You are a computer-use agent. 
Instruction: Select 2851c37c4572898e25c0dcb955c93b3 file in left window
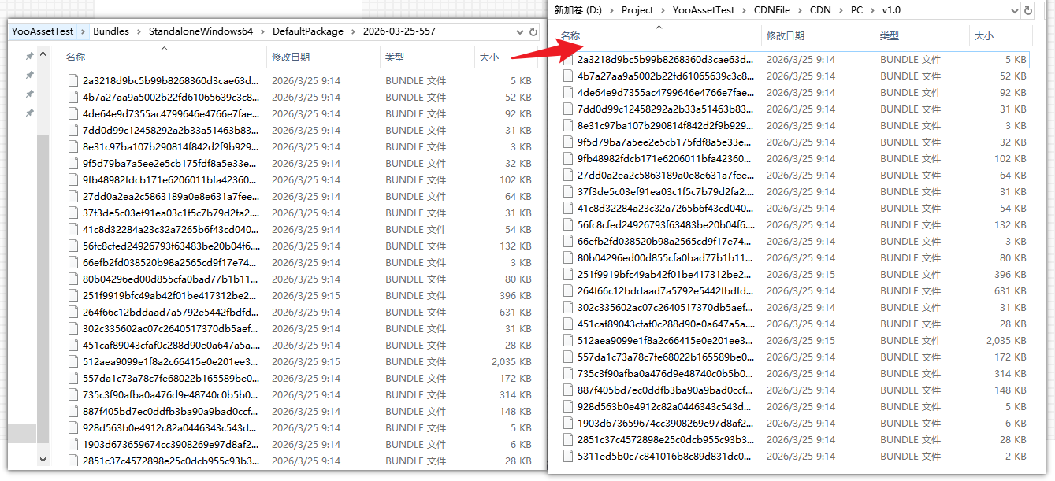(170, 461)
